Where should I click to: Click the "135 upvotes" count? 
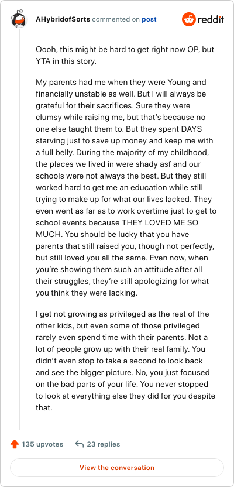coord(42,444)
